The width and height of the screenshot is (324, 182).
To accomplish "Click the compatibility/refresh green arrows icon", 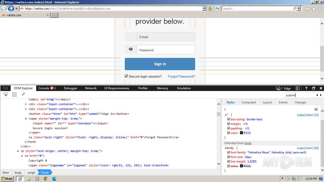I will [x=217, y=9].
